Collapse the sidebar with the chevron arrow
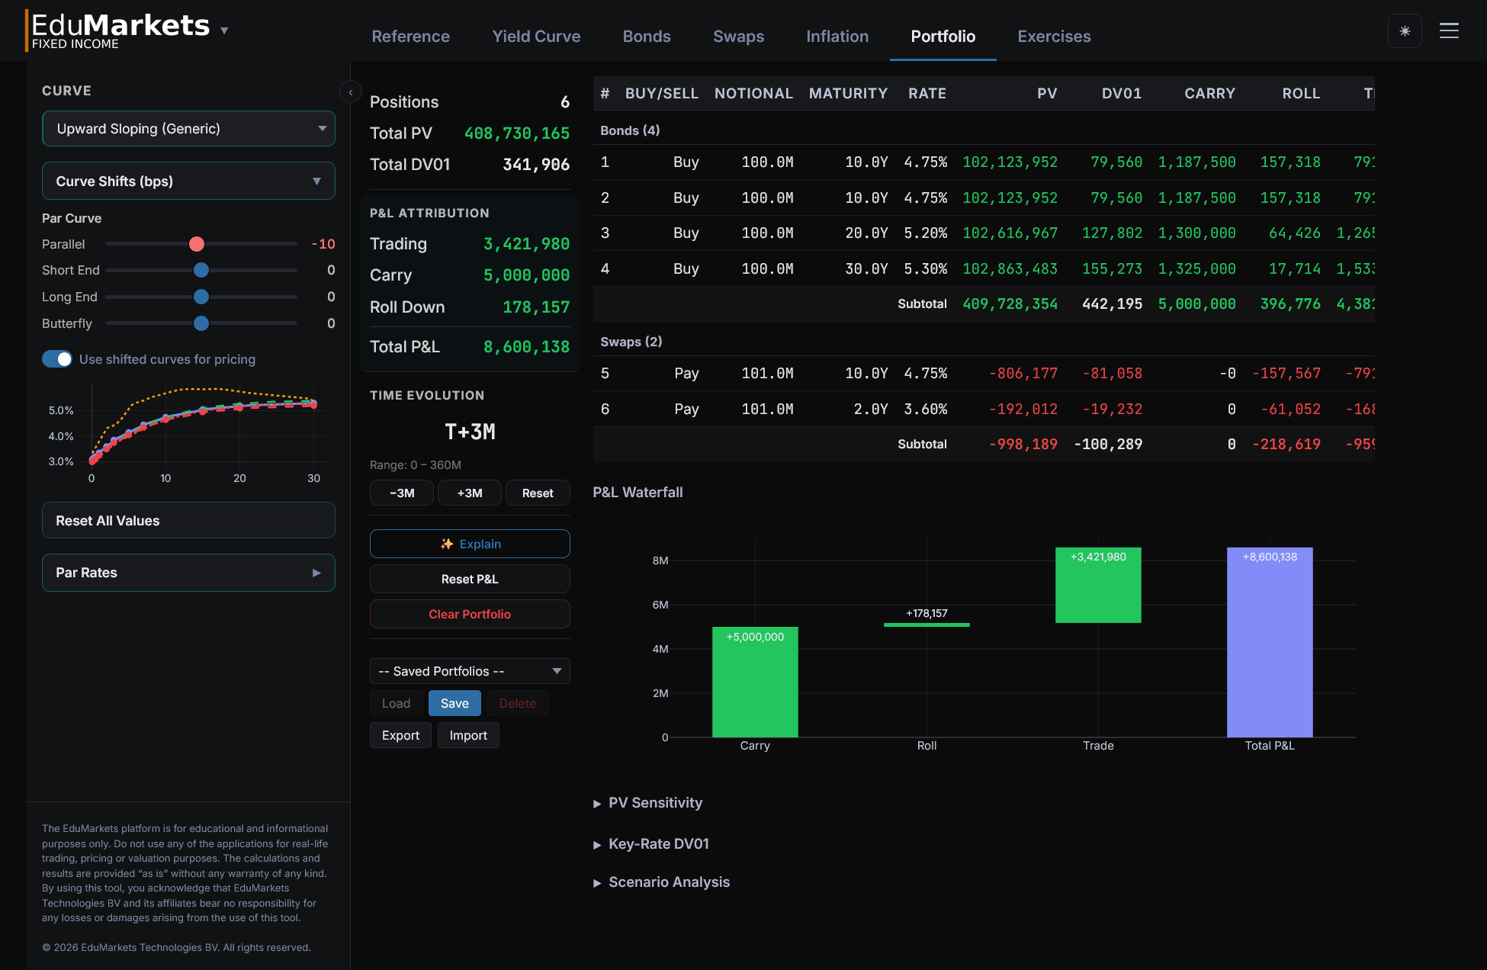This screenshot has height=970, width=1487. [x=350, y=92]
